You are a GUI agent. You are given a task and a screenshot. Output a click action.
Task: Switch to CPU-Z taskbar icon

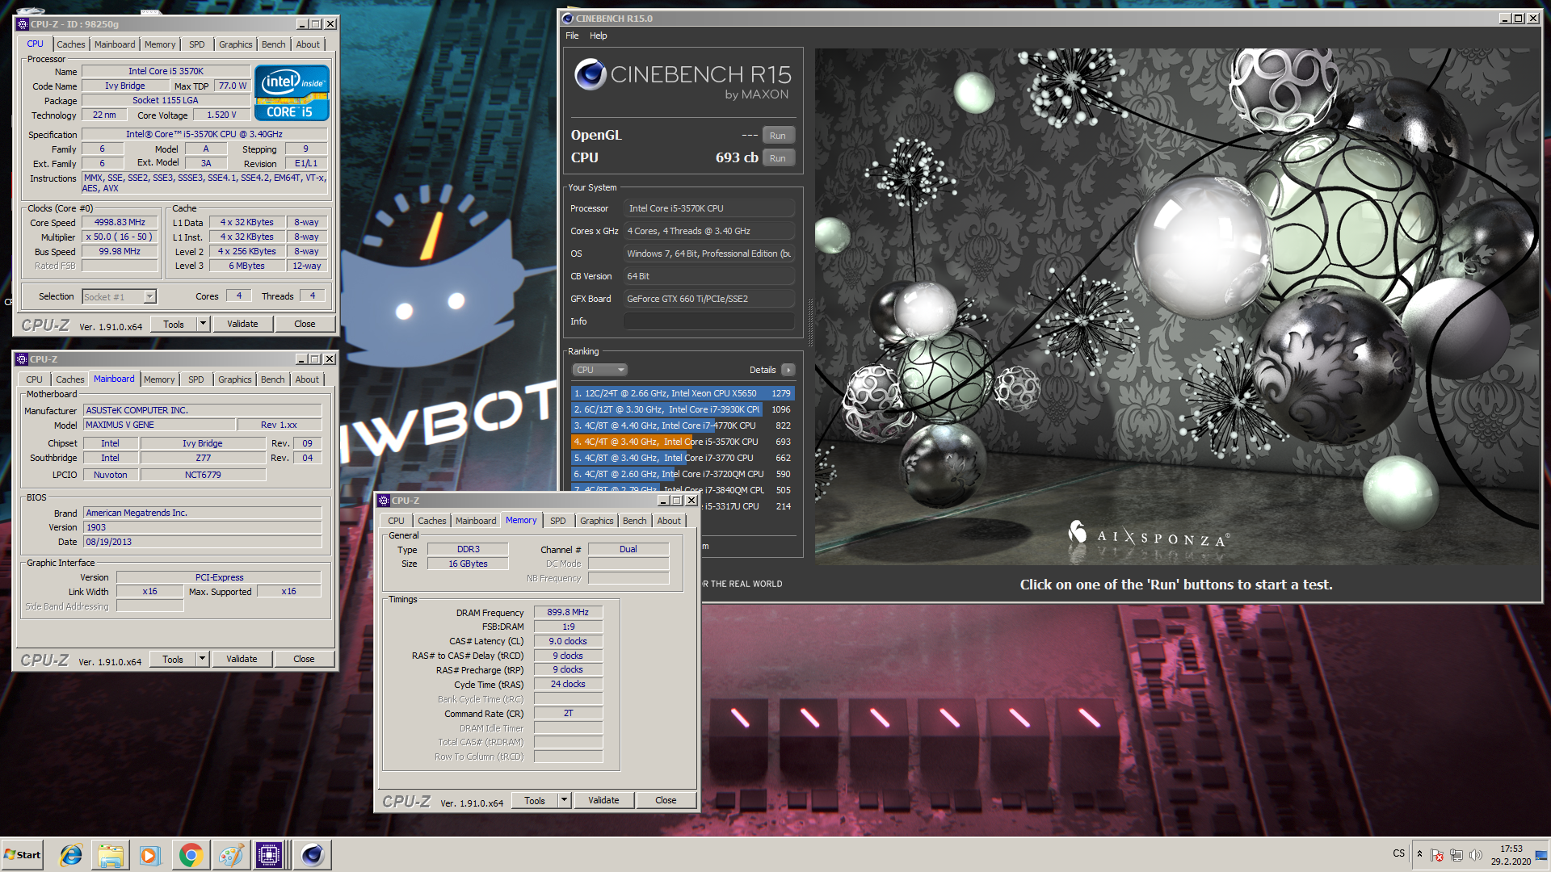click(270, 855)
